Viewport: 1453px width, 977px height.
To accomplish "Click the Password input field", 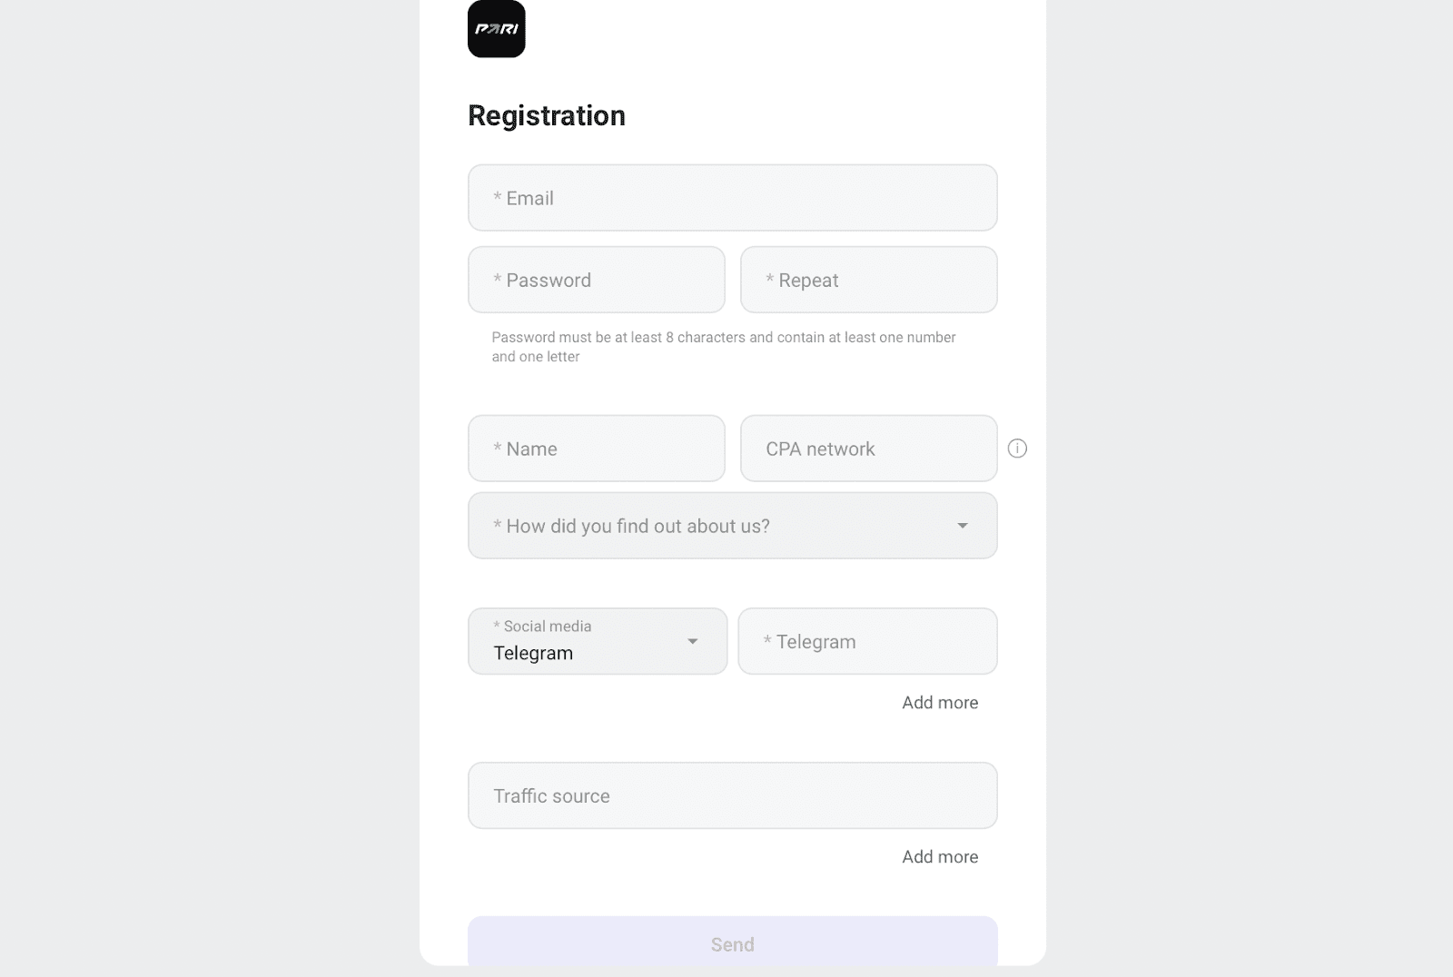I will point(596,280).
